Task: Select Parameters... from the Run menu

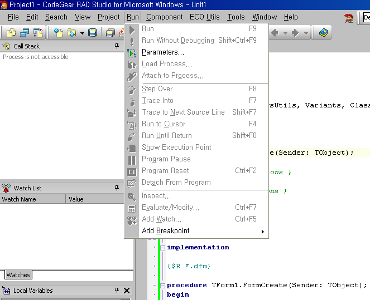Action: [162, 52]
